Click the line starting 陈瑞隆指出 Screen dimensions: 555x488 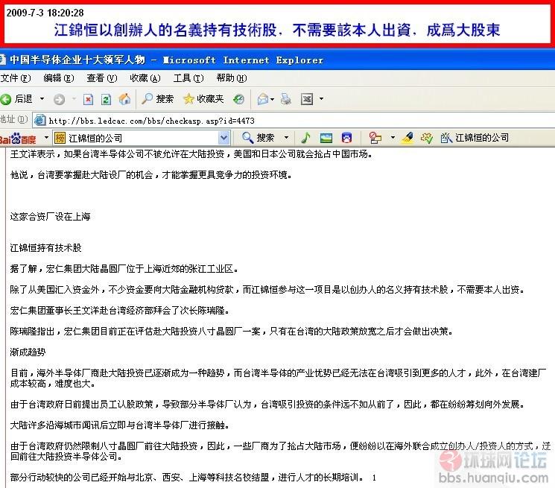(x=232, y=332)
